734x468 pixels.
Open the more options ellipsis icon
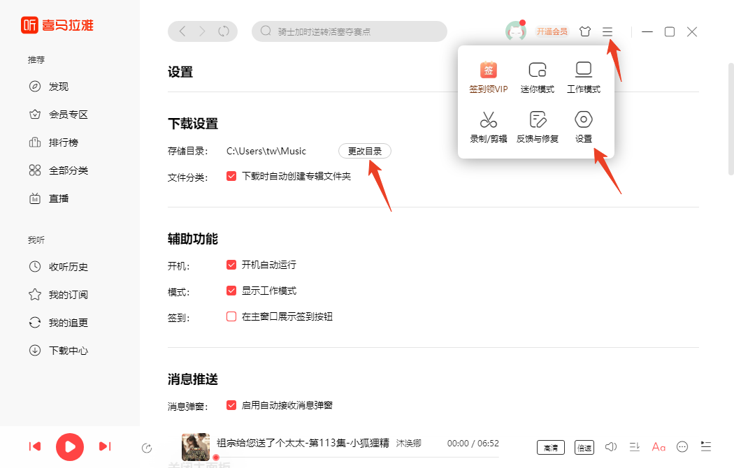click(682, 447)
